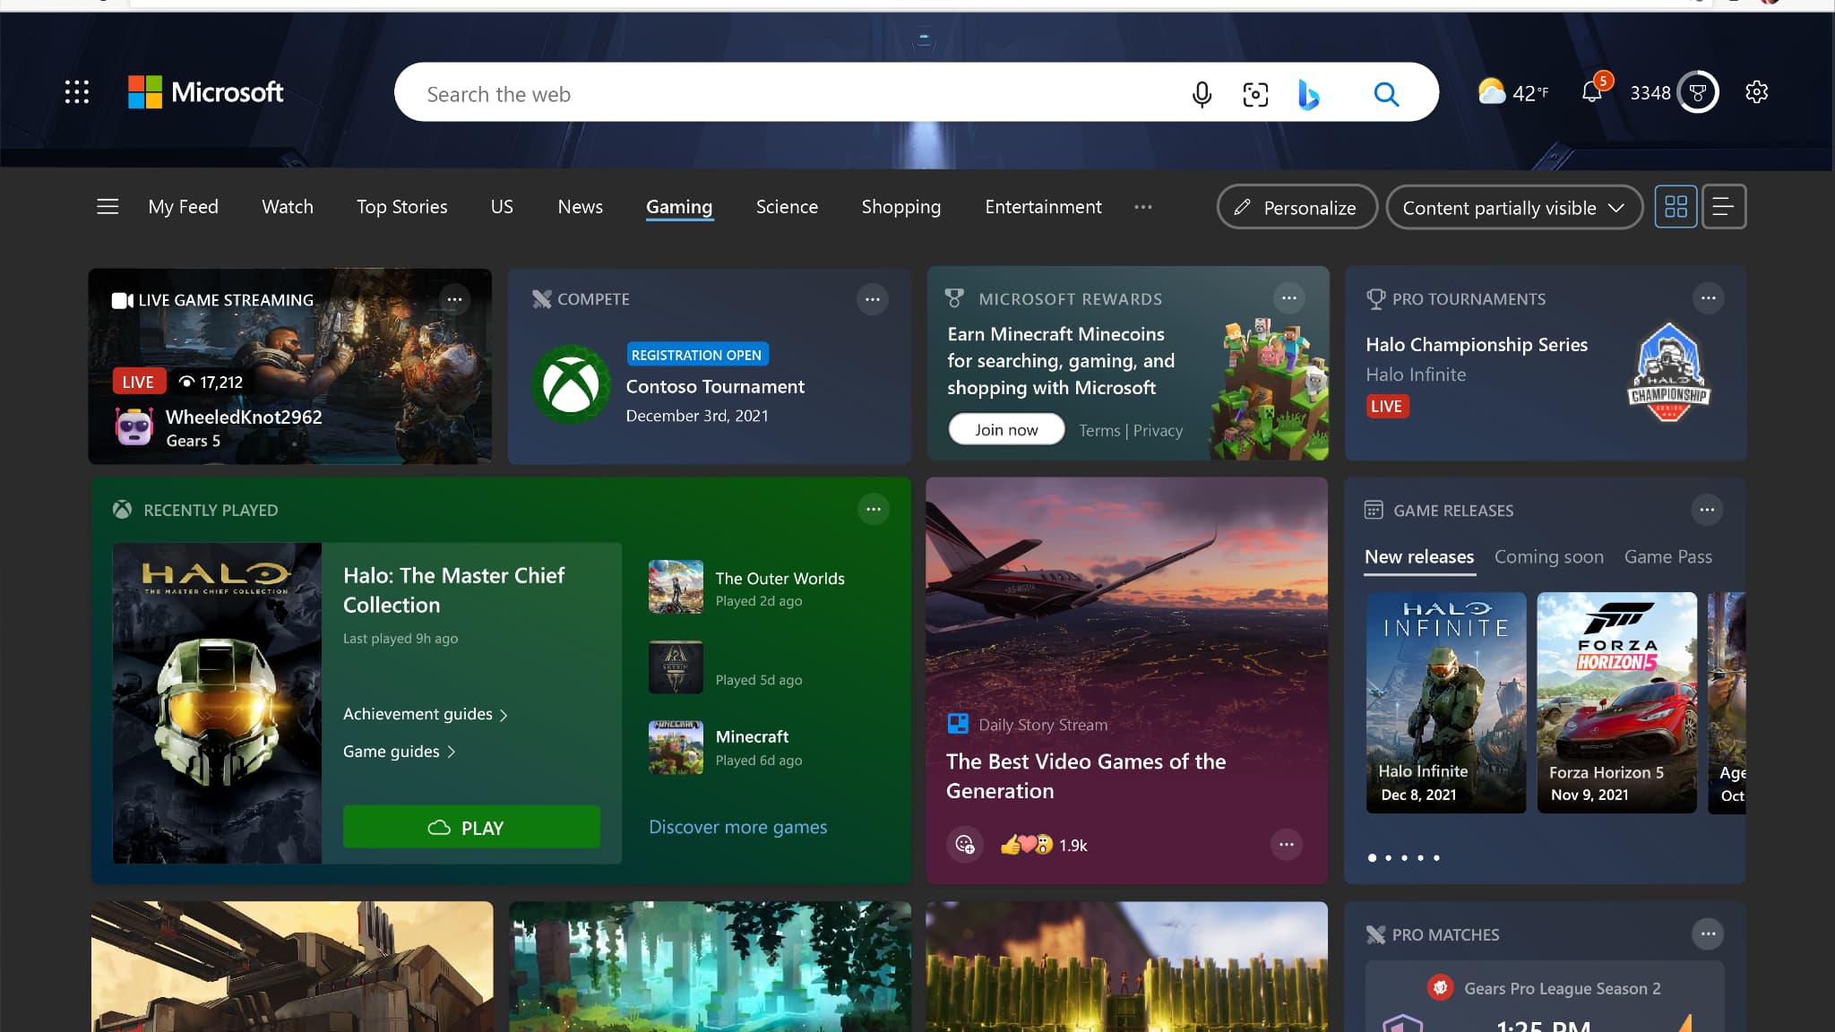1835x1032 pixels.
Task: Open visual search with the camera icon
Action: pyautogui.click(x=1254, y=93)
